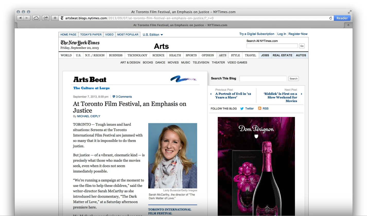Image resolution: width=367 pixels, height=216 pixels.
Task: Click the Twitter text link
Action: pyautogui.click(x=249, y=109)
